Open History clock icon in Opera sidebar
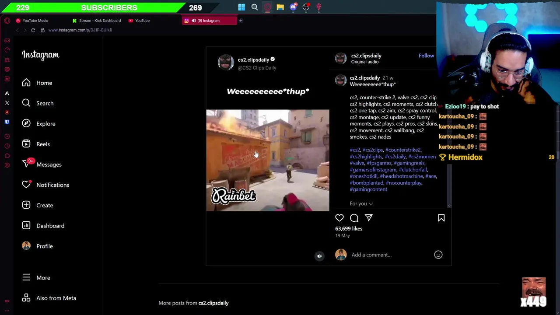This screenshot has width=560, height=315. 7,146
